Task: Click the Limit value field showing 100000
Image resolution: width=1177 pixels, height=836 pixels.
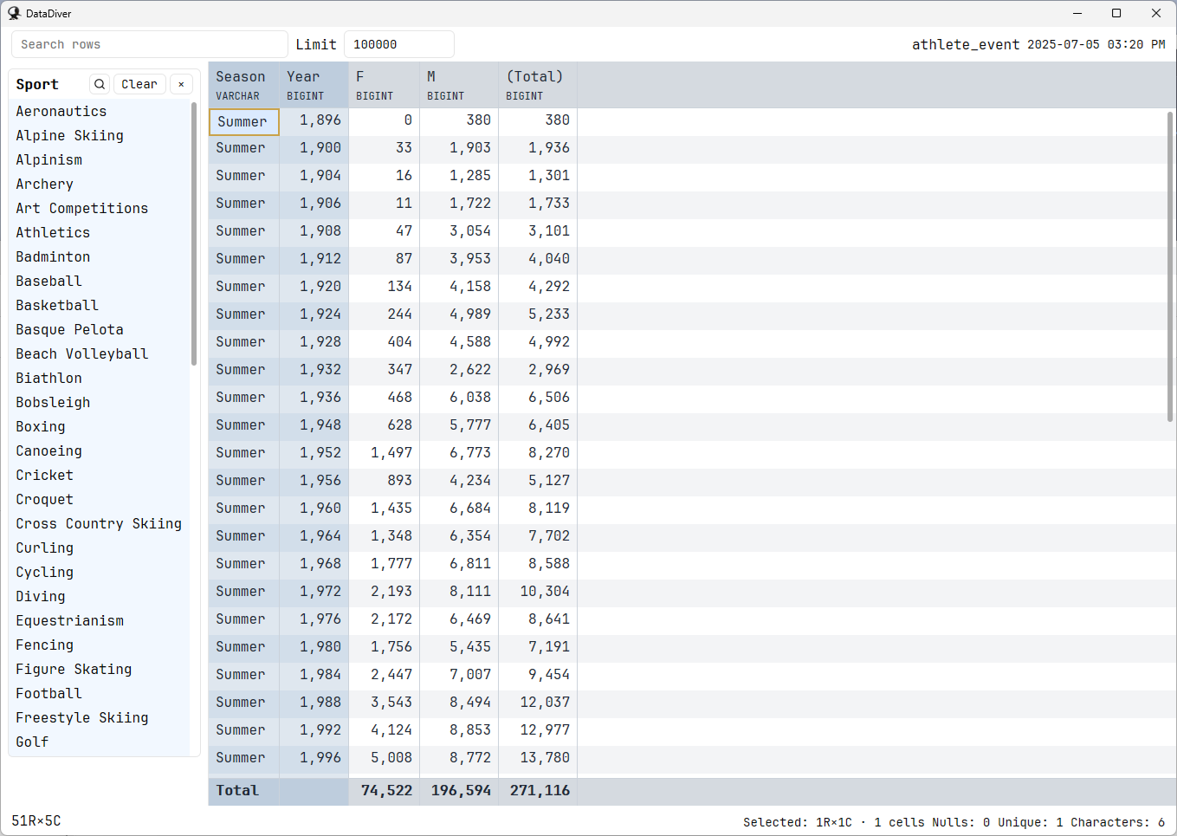Action: (399, 44)
